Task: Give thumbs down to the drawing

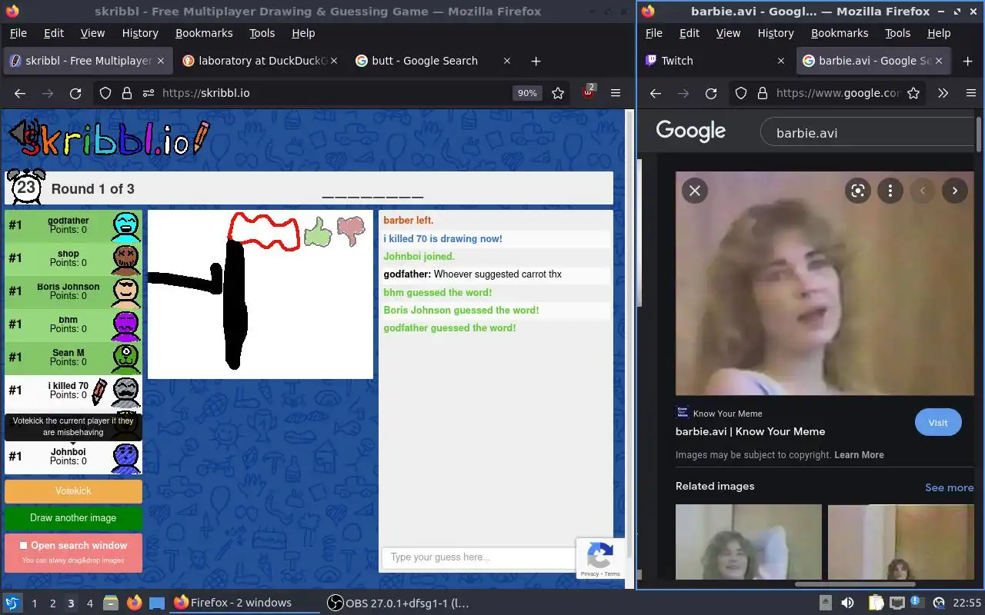Action: coord(351,231)
